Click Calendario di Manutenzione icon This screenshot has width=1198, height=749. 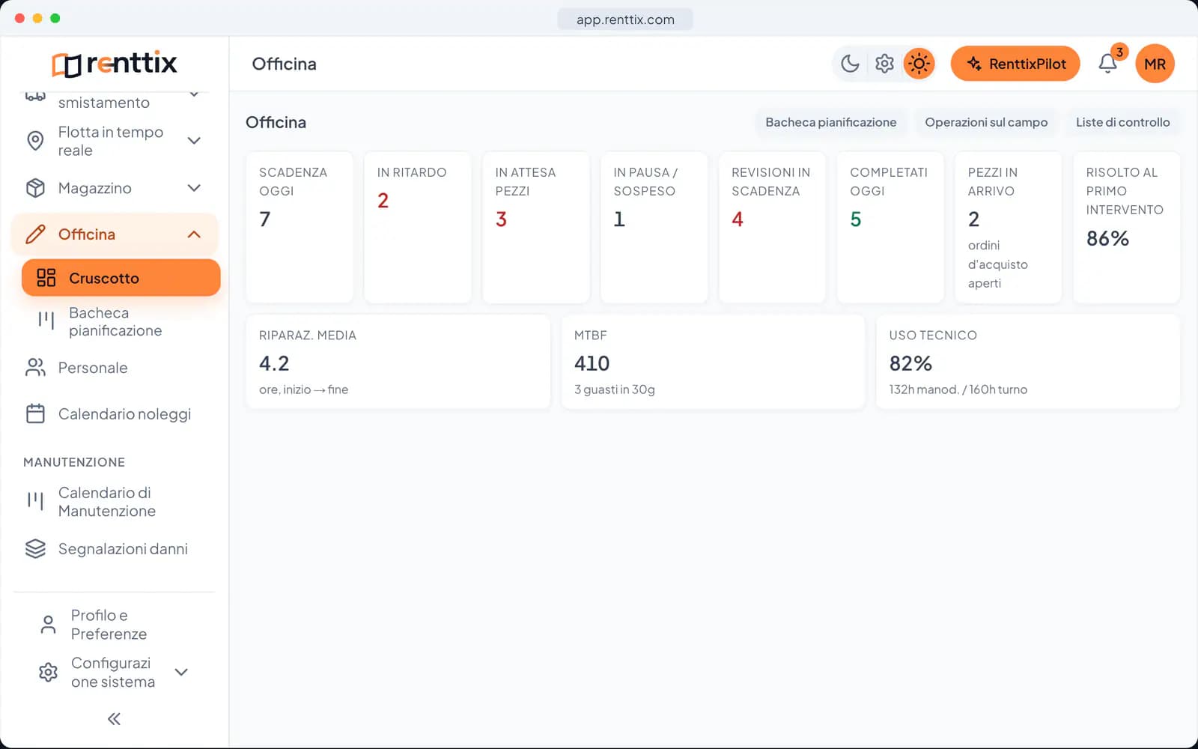pyautogui.click(x=35, y=502)
